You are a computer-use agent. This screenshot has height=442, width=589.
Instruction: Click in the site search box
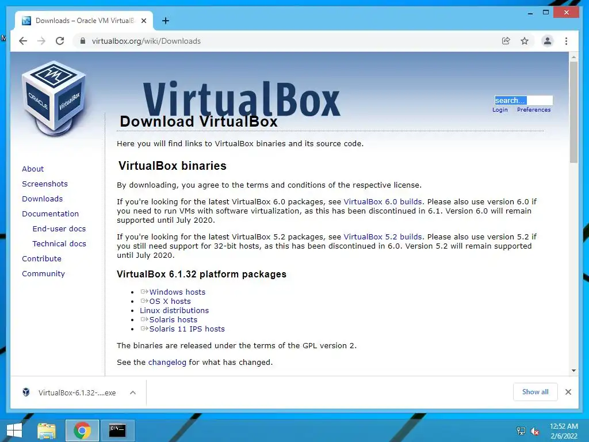click(523, 100)
